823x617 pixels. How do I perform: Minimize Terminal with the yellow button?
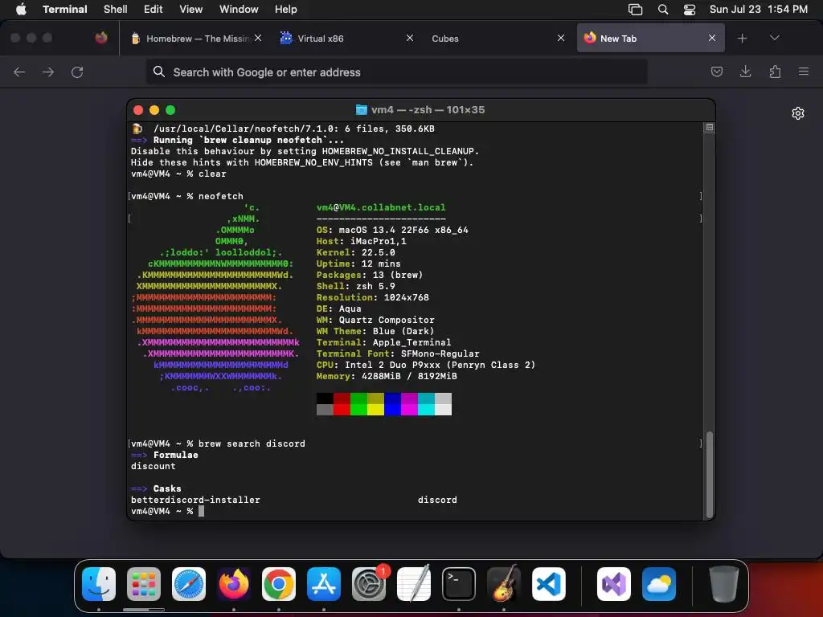coord(154,109)
